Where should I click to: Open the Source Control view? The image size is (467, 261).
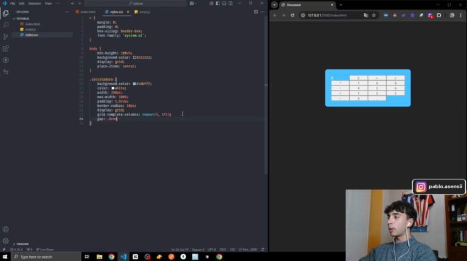point(6,36)
